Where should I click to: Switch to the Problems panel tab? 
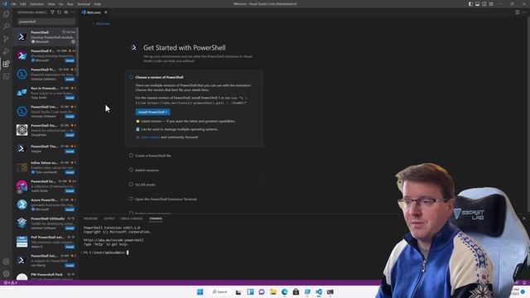(90, 219)
